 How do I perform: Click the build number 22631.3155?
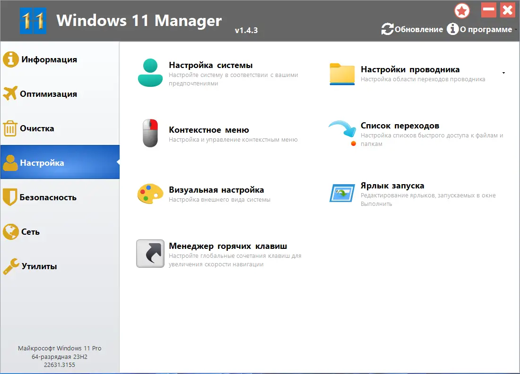(60, 365)
